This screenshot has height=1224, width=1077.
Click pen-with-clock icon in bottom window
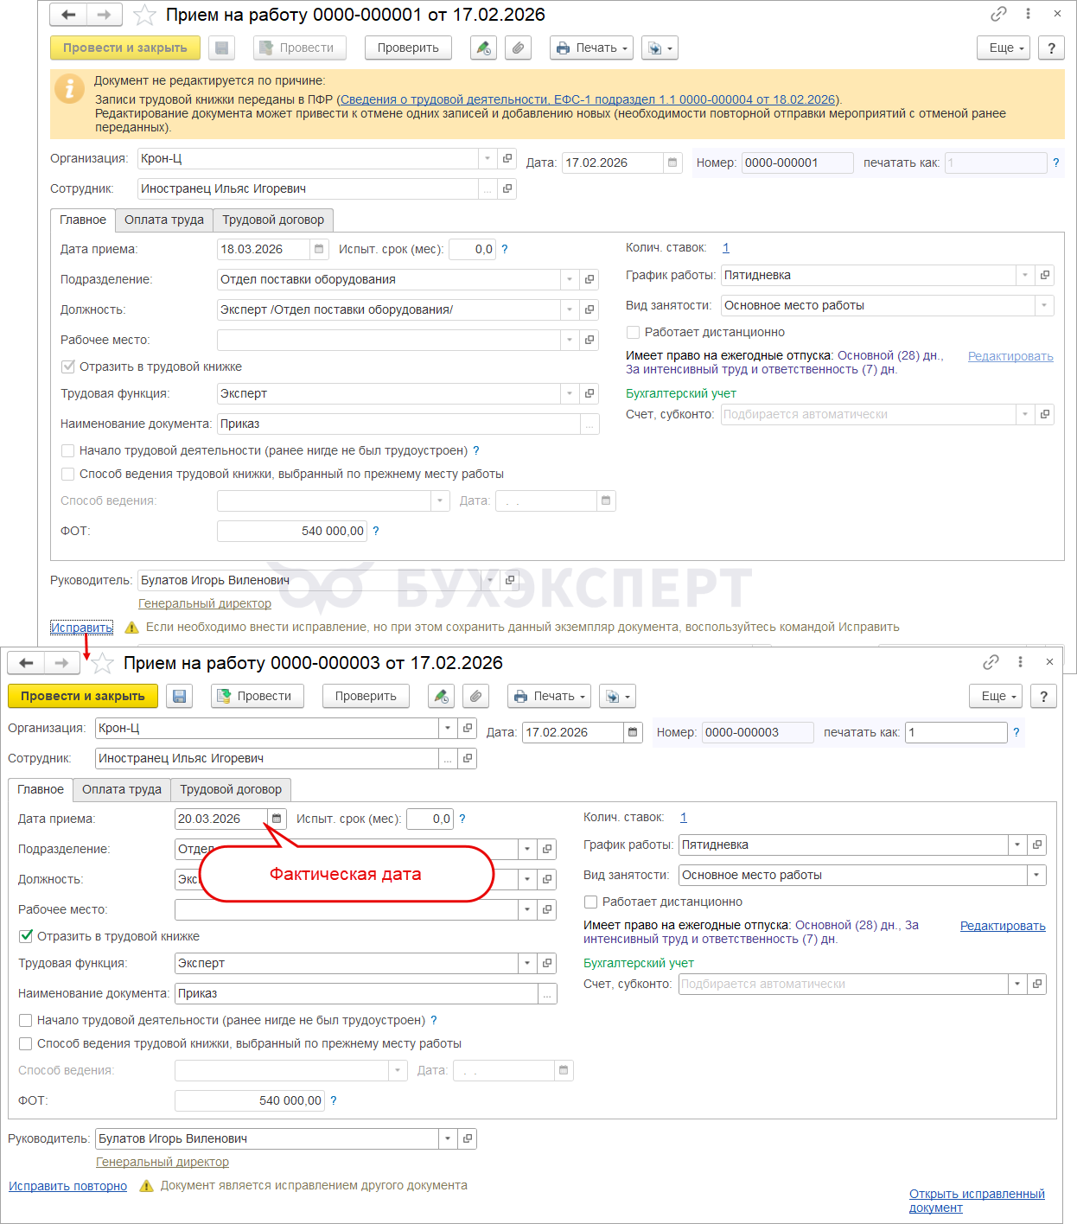[x=442, y=696]
